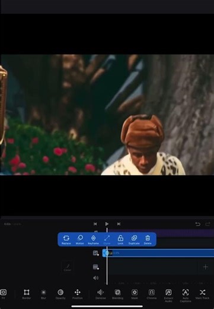Image resolution: width=214 pixels, height=309 pixels.
Task: Open the Border tool
Action: [x=27, y=294]
